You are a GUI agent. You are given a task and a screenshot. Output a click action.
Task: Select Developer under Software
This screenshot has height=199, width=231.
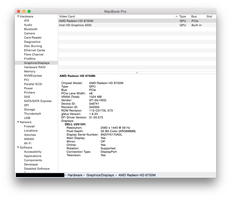[31, 164]
